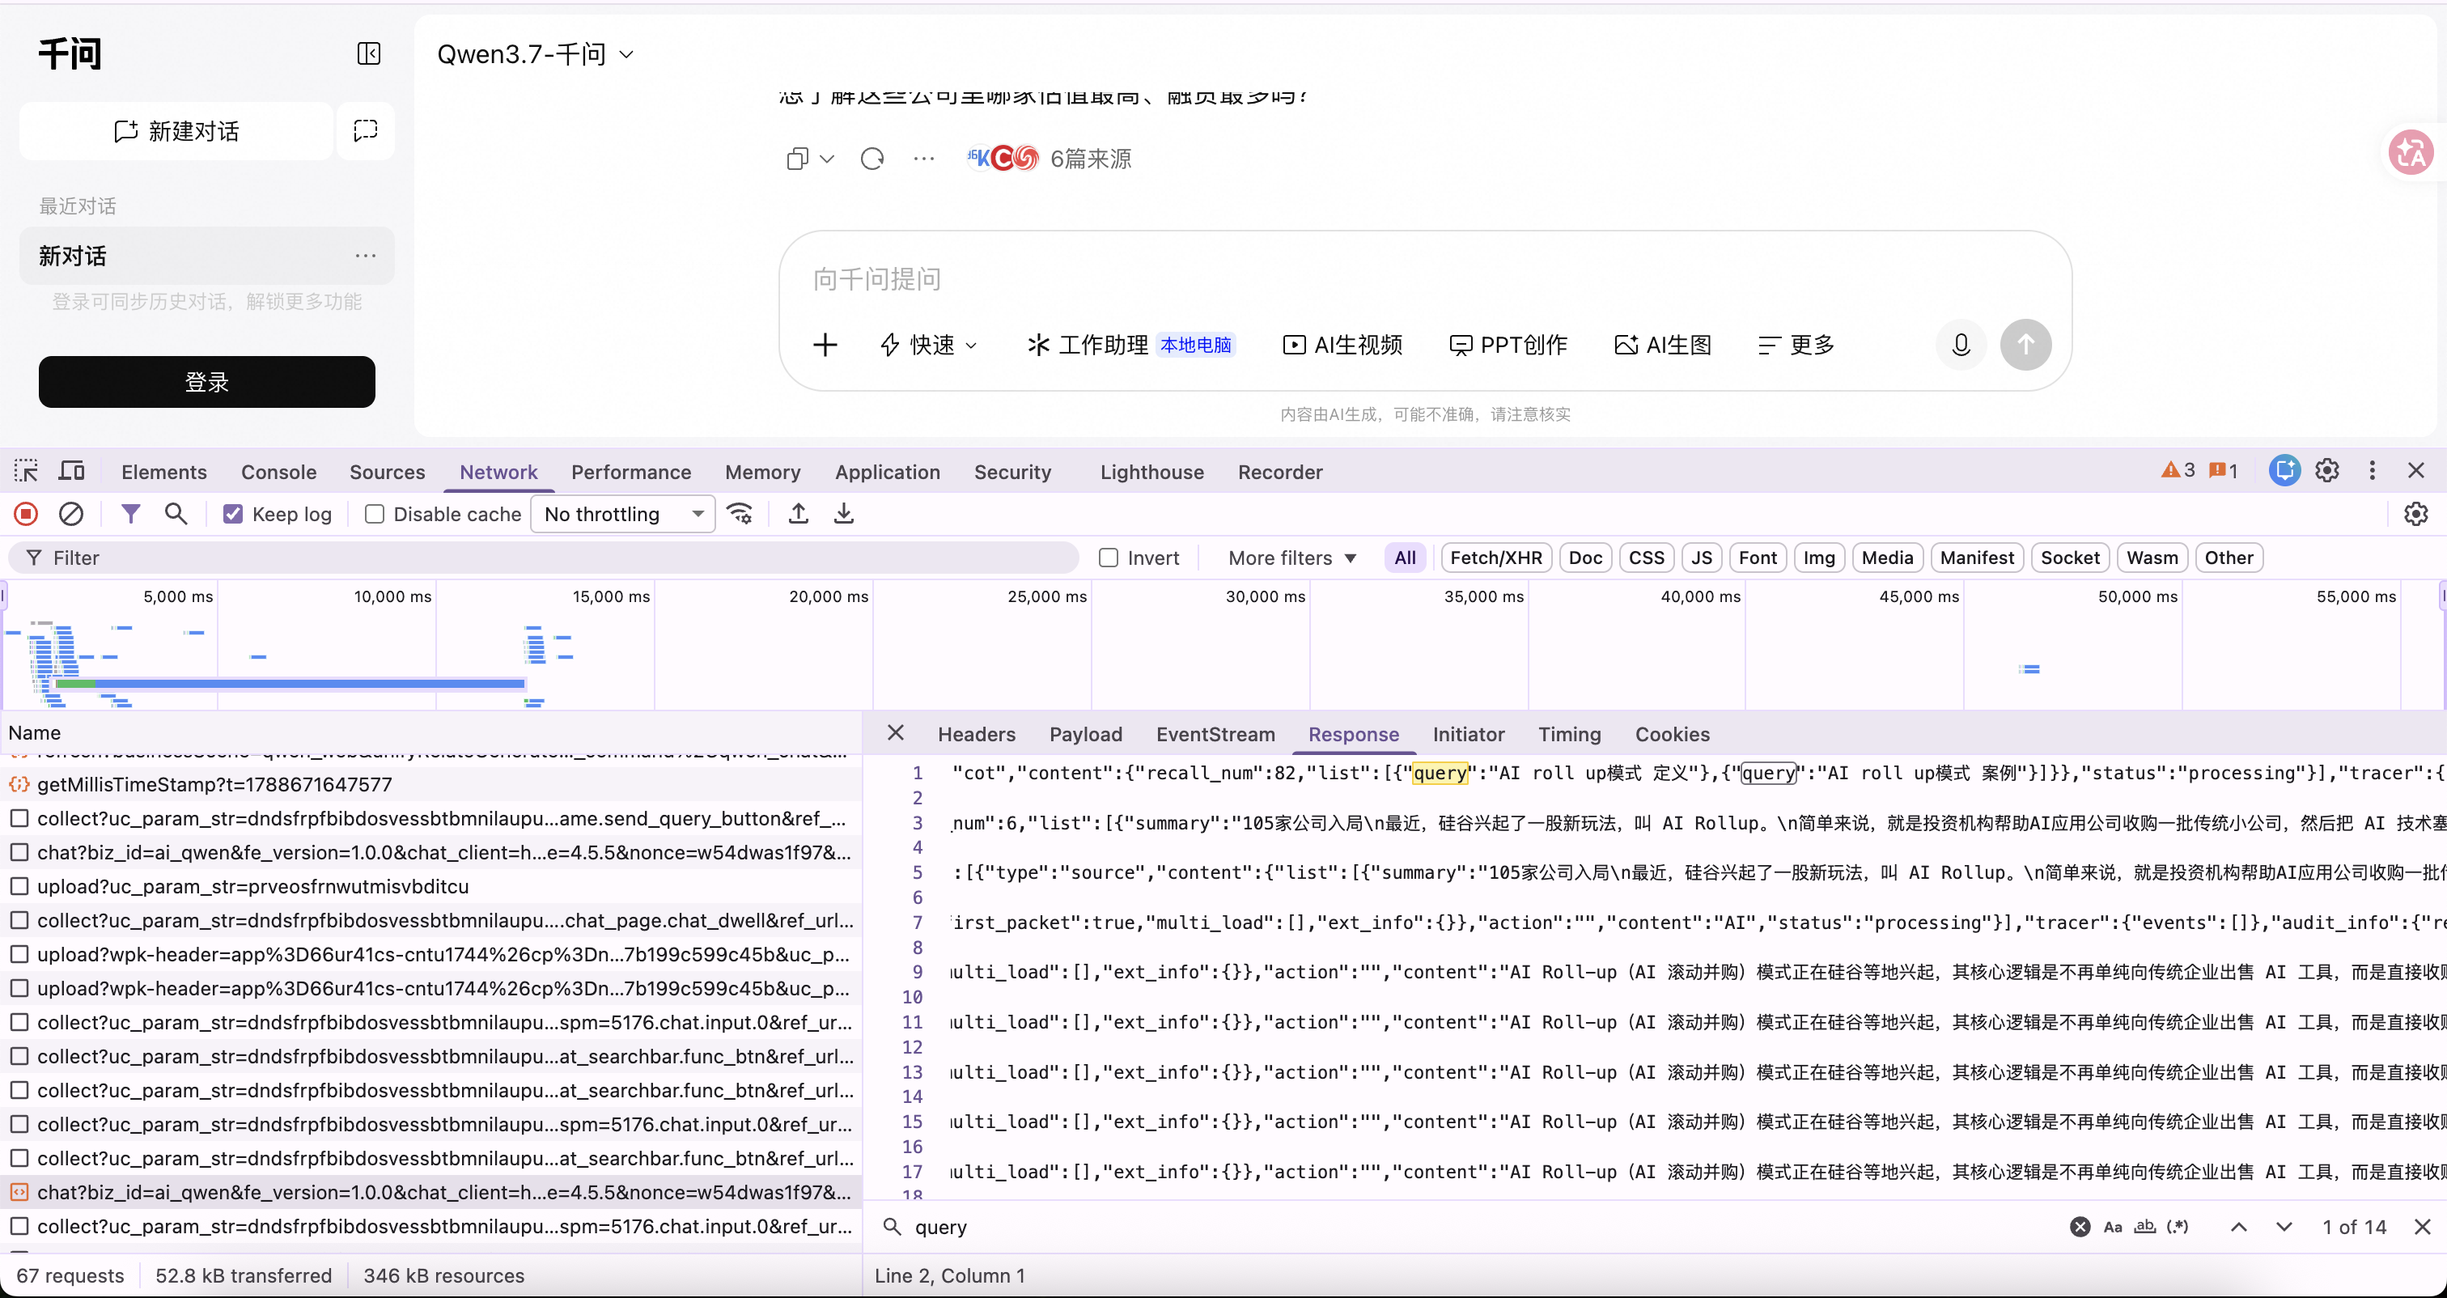Toggle device toolbar icon

tap(72, 470)
